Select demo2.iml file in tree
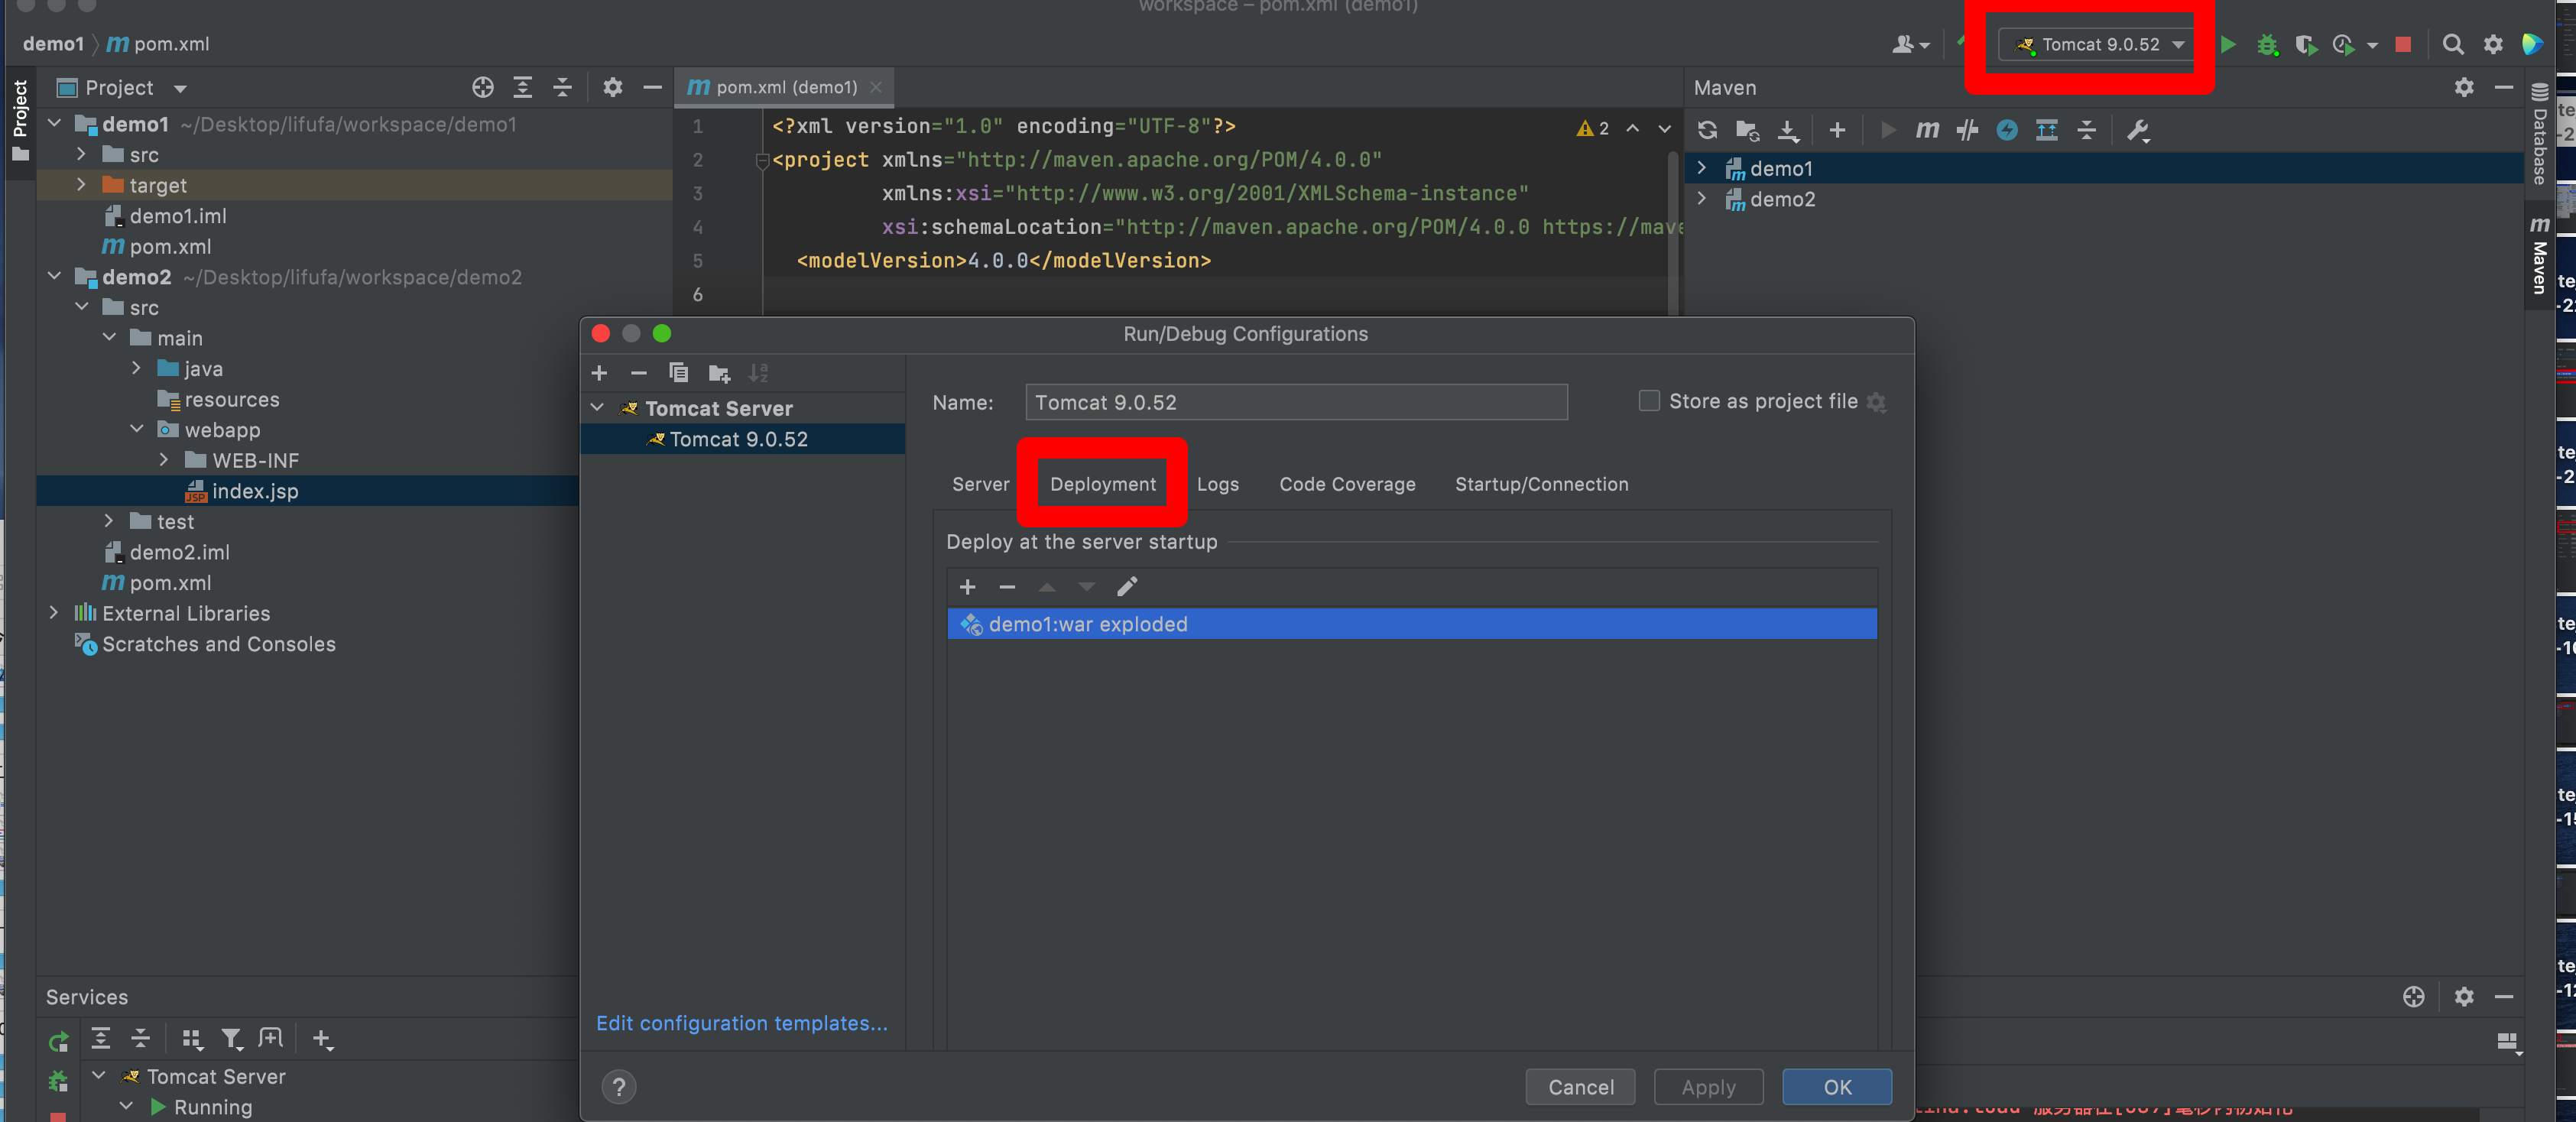 pyautogui.click(x=167, y=552)
